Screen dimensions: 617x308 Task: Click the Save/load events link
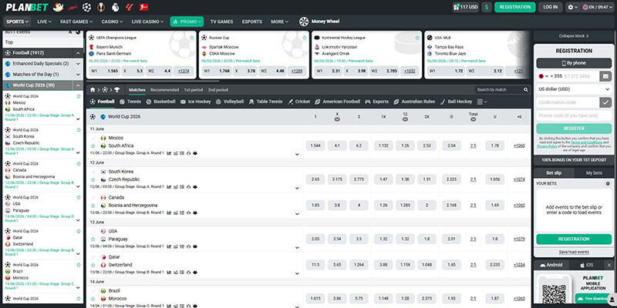(x=574, y=253)
